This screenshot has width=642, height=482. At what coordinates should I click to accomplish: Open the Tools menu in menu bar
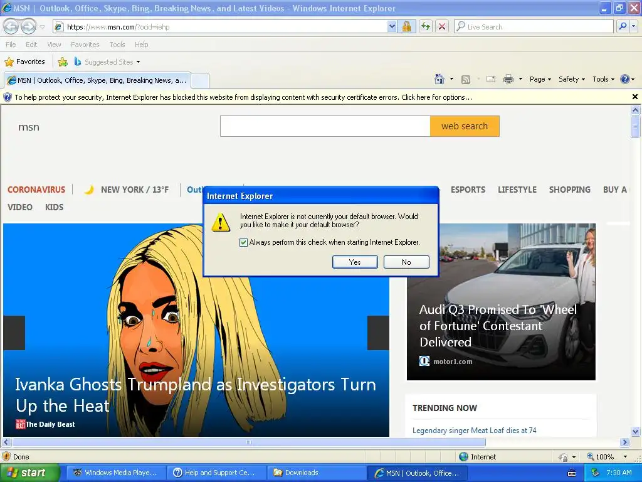pyautogui.click(x=117, y=45)
